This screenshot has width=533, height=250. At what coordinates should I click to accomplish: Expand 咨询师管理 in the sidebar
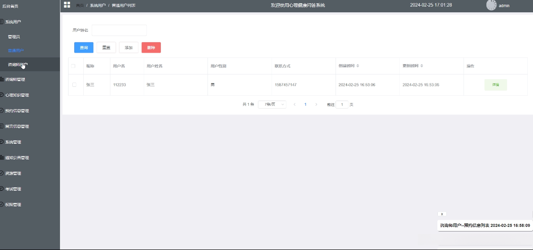click(30, 80)
